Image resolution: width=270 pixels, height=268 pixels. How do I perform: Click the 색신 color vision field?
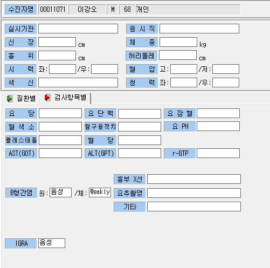78,83
